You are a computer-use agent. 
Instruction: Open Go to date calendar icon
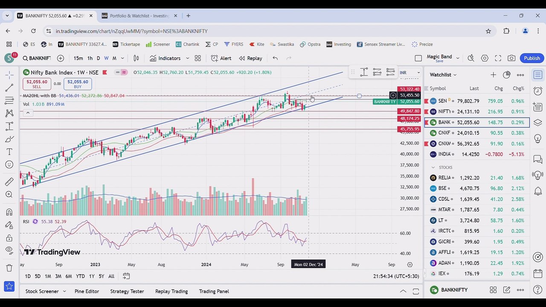(126, 276)
